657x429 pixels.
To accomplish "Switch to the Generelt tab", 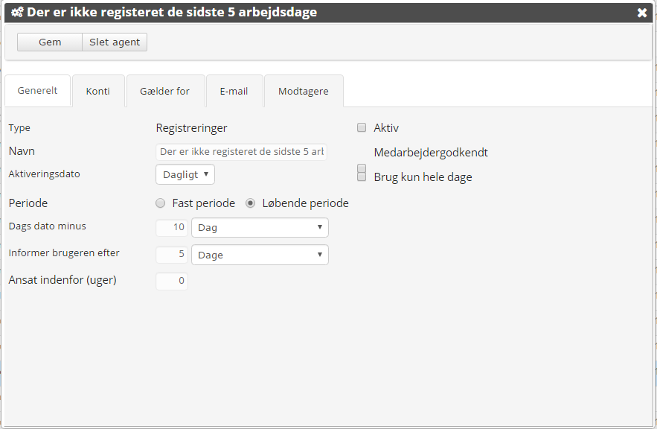I will tap(37, 91).
